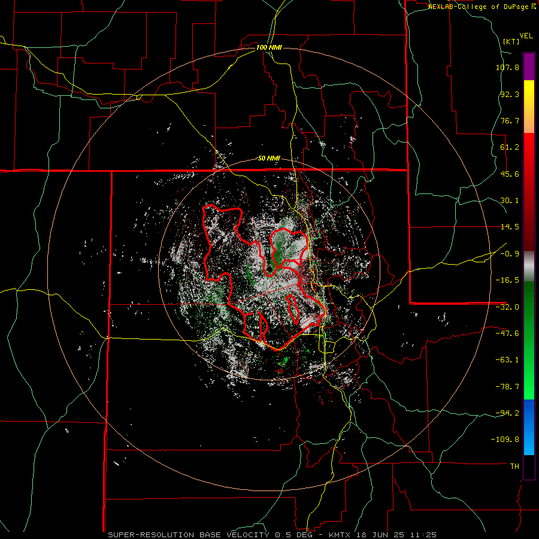The width and height of the screenshot is (539, 539).
Task: Click the -16.5 velocity scale value
Action: [x=507, y=280]
